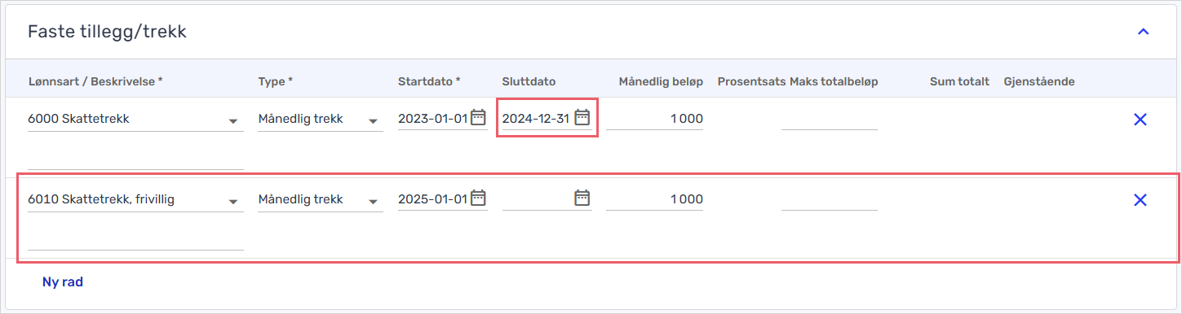Open calendar for 2024-12-31 end date
This screenshot has width=1182, height=314.
(x=582, y=117)
